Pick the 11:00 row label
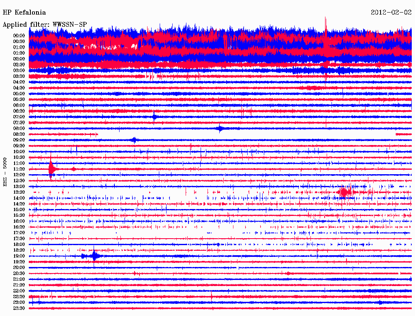Image resolution: width=415 pixels, height=316 pixels. 19,163
